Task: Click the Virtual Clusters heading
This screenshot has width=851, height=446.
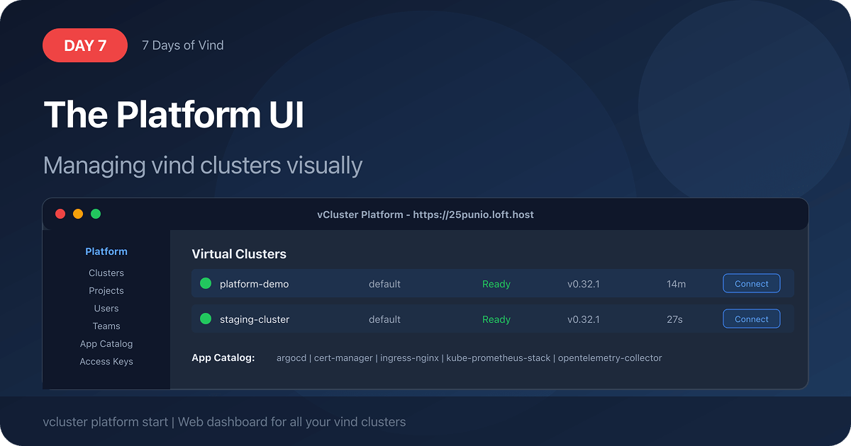Action: tap(239, 253)
